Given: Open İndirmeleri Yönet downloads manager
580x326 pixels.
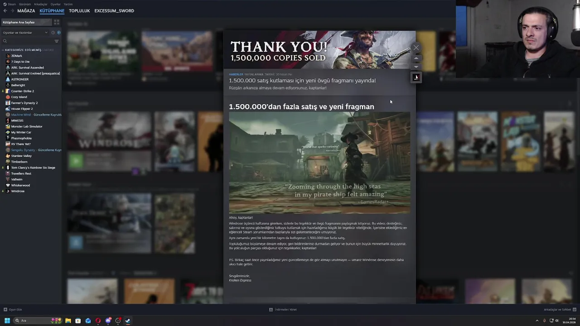Looking at the screenshot, I should [x=283, y=310].
